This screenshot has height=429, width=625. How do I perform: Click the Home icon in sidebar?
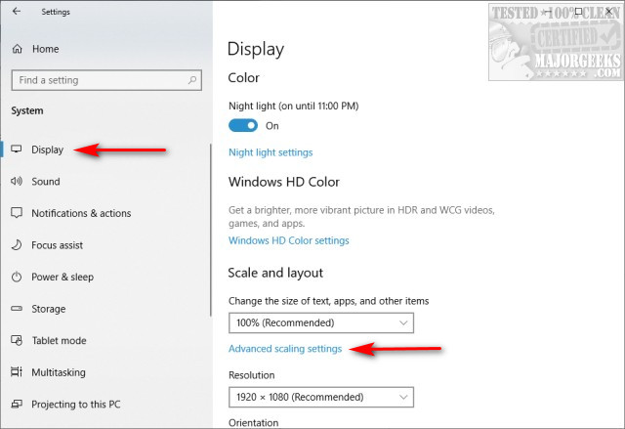(17, 49)
